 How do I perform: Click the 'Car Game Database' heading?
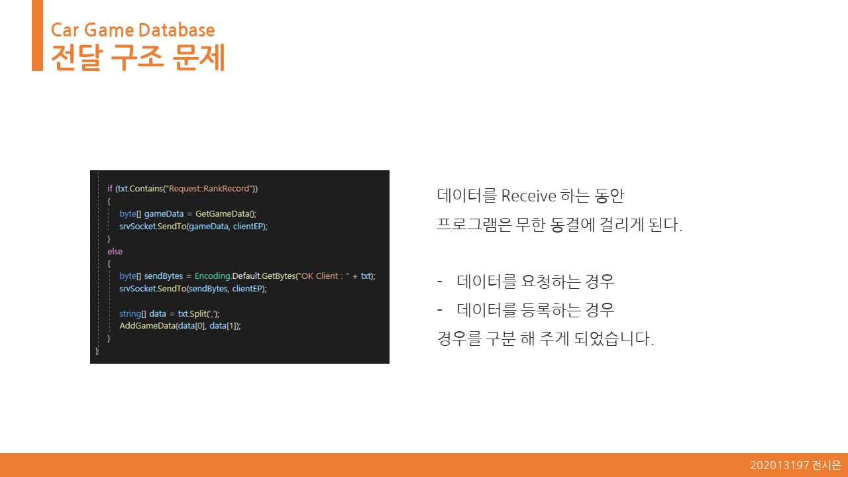(132, 30)
